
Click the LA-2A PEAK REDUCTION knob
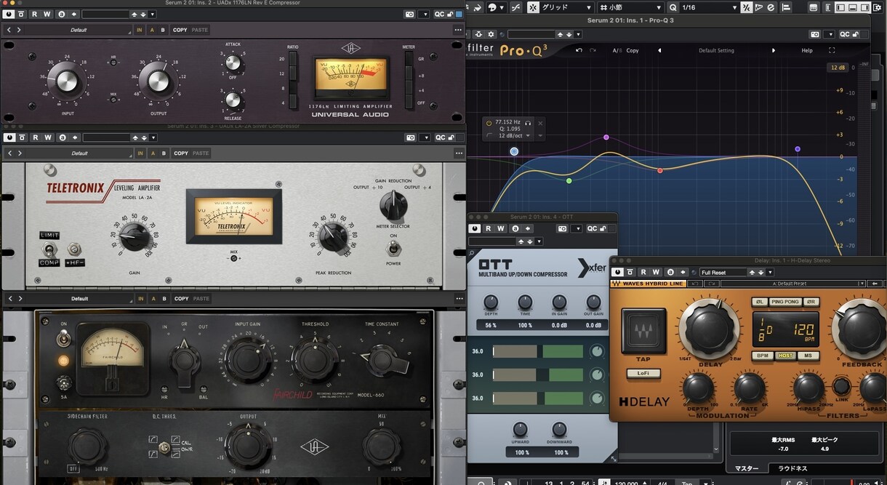tap(333, 237)
